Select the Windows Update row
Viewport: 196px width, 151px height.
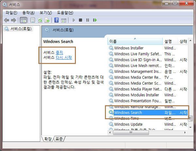pos(148,124)
